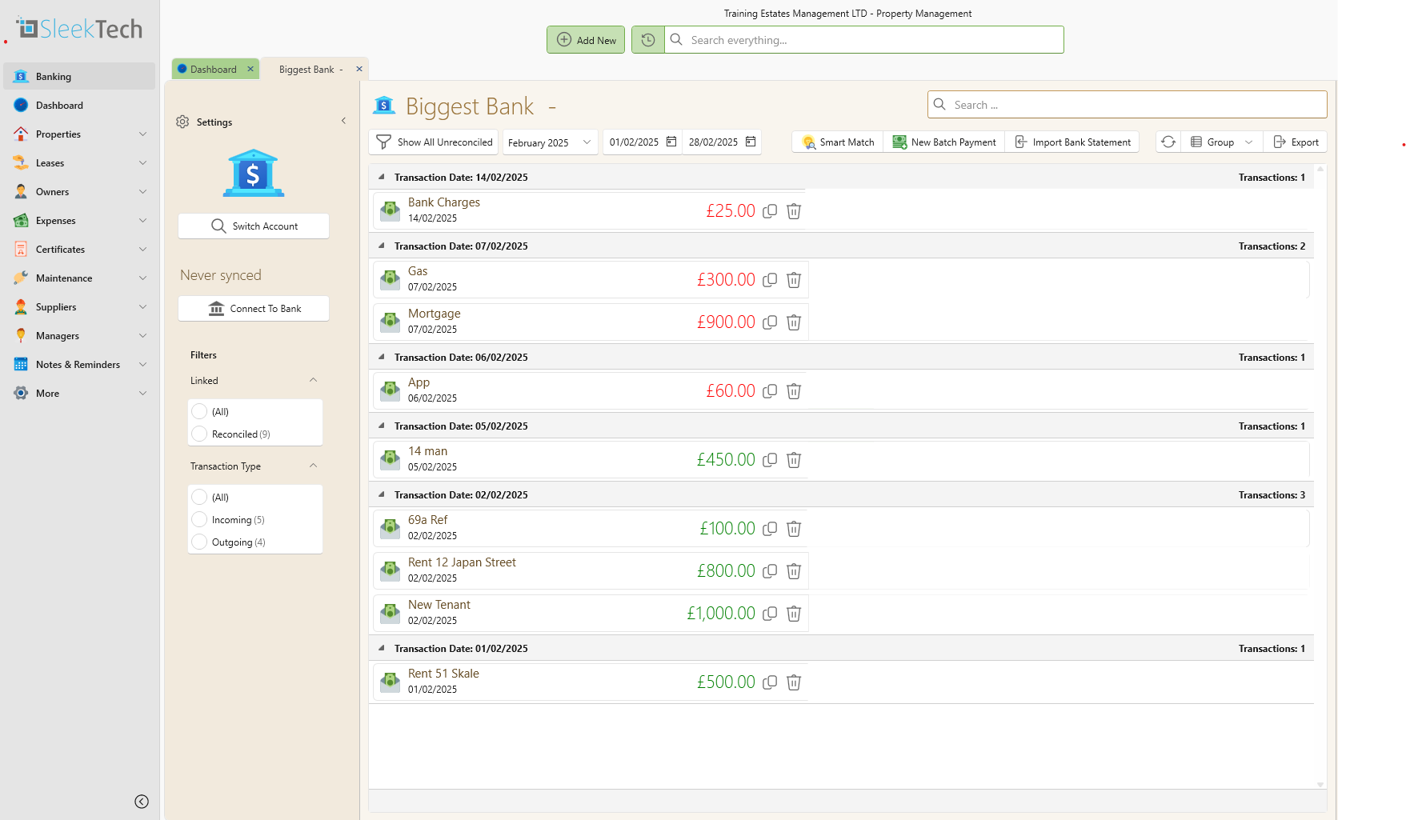Open the Expenses sidebar menu
This screenshot has width=1406, height=820.
[80, 220]
